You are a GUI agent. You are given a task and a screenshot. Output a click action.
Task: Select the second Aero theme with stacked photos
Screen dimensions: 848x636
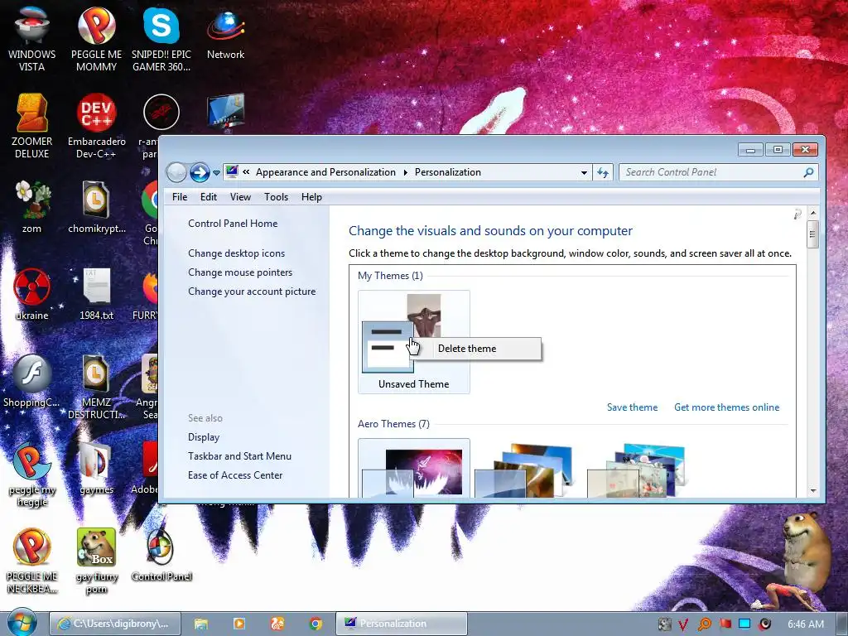tap(523, 470)
